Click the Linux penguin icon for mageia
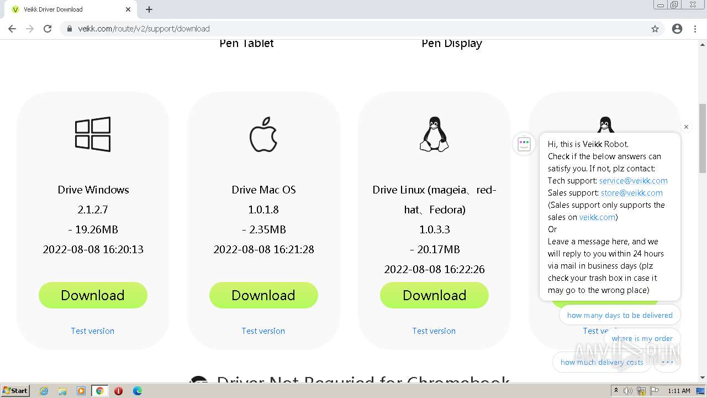This screenshot has width=707, height=398. point(434,134)
